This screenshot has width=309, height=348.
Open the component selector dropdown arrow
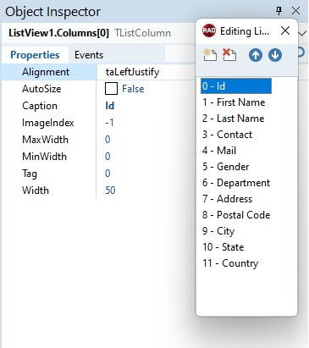coord(302,33)
